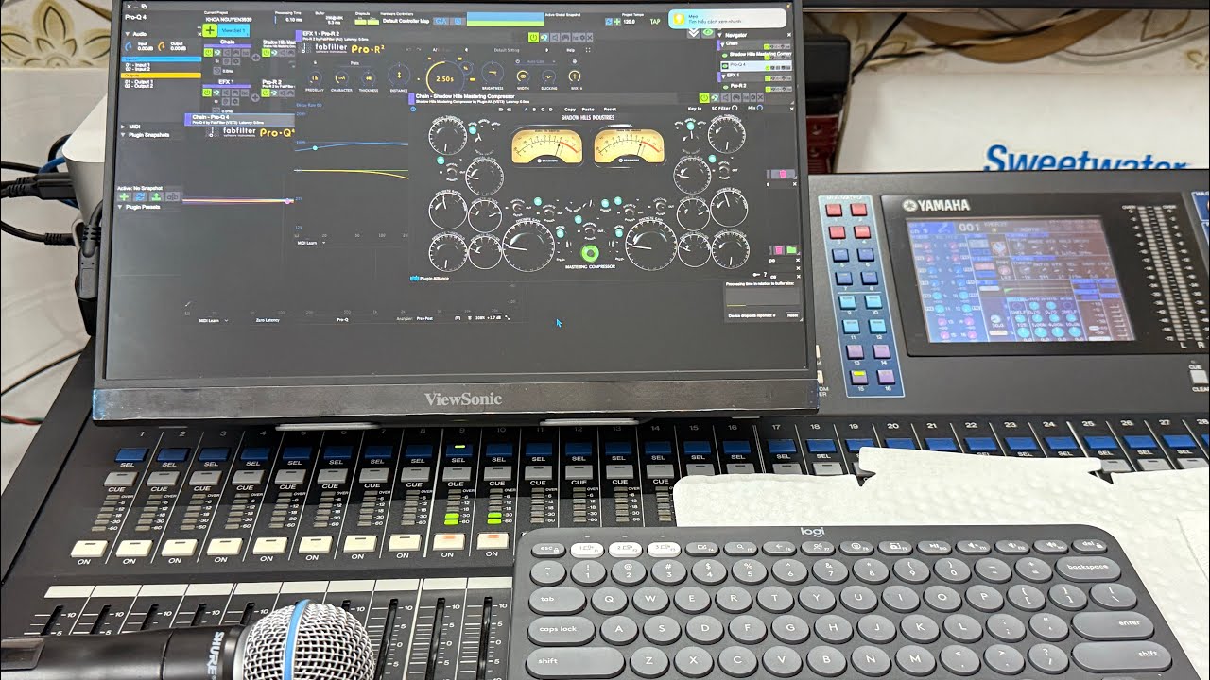Screen dimensions: 1210x680
Task: Open the Mẹo tip notification
Action: [726, 19]
